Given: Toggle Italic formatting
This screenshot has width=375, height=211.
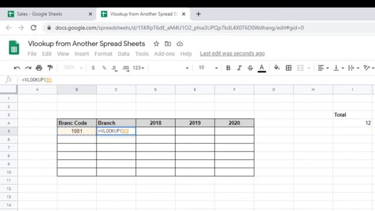Looking at the screenshot, I should tap(239, 68).
